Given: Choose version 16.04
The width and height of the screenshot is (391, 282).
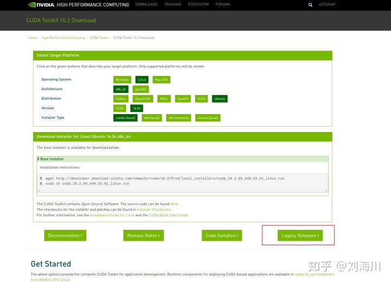Looking at the screenshot, I should [x=137, y=108].
